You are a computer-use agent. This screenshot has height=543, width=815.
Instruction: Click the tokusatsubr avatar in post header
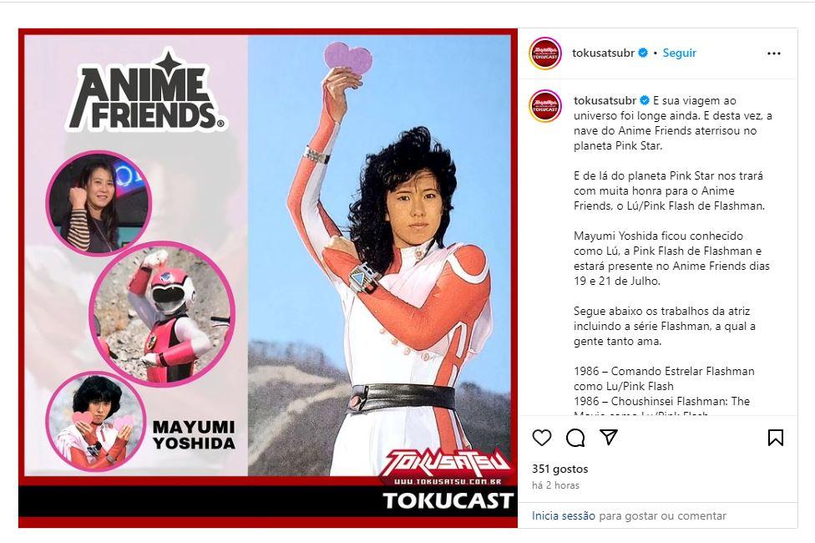coord(544,53)
